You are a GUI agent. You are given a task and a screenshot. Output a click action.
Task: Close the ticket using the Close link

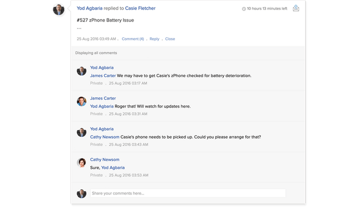pos(170,39)
